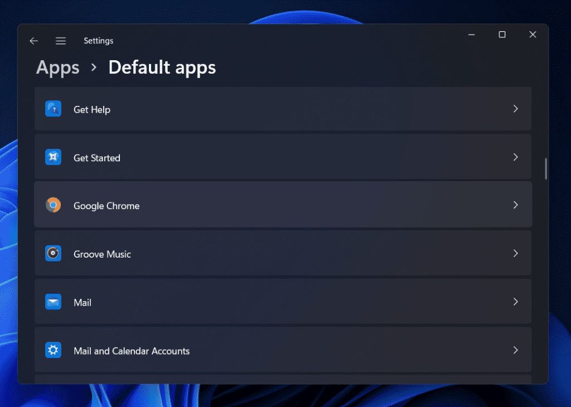Open the Apps breadcrumb link

click(57, 67)
